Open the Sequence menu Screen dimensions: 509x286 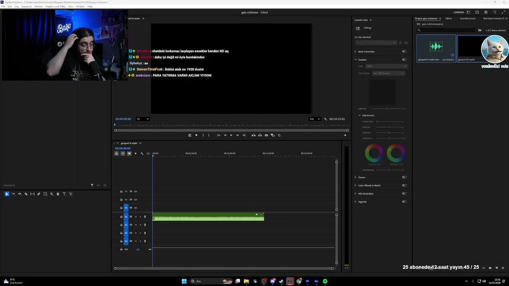(x=27, y=6)
